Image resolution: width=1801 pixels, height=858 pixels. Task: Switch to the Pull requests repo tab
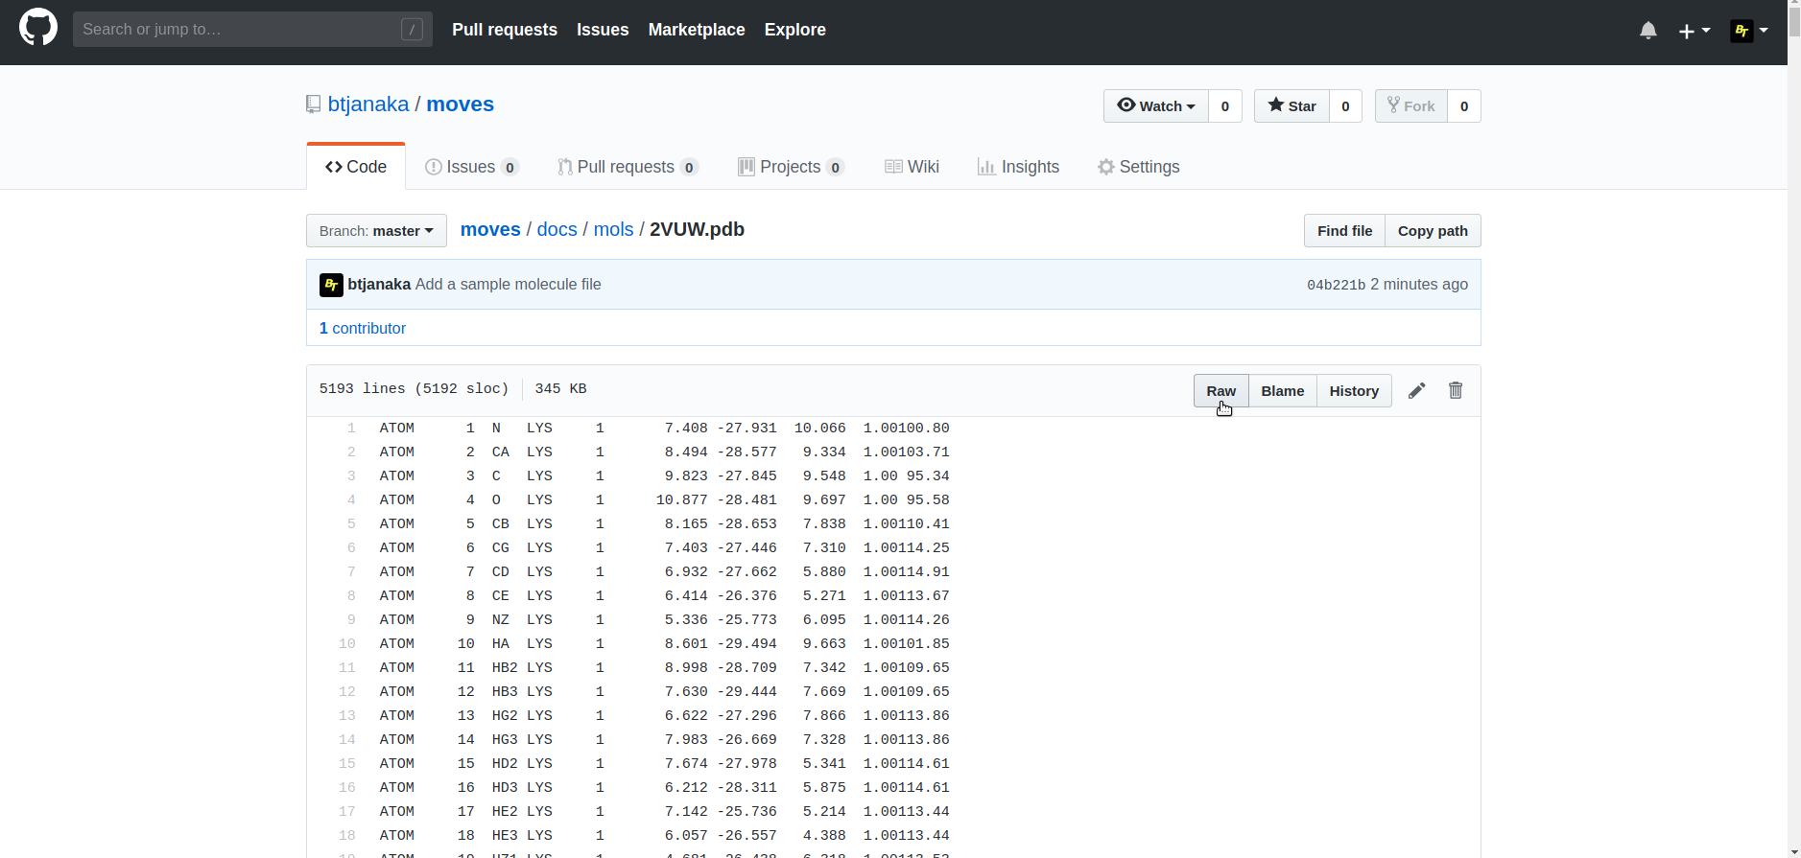[628, 167]
